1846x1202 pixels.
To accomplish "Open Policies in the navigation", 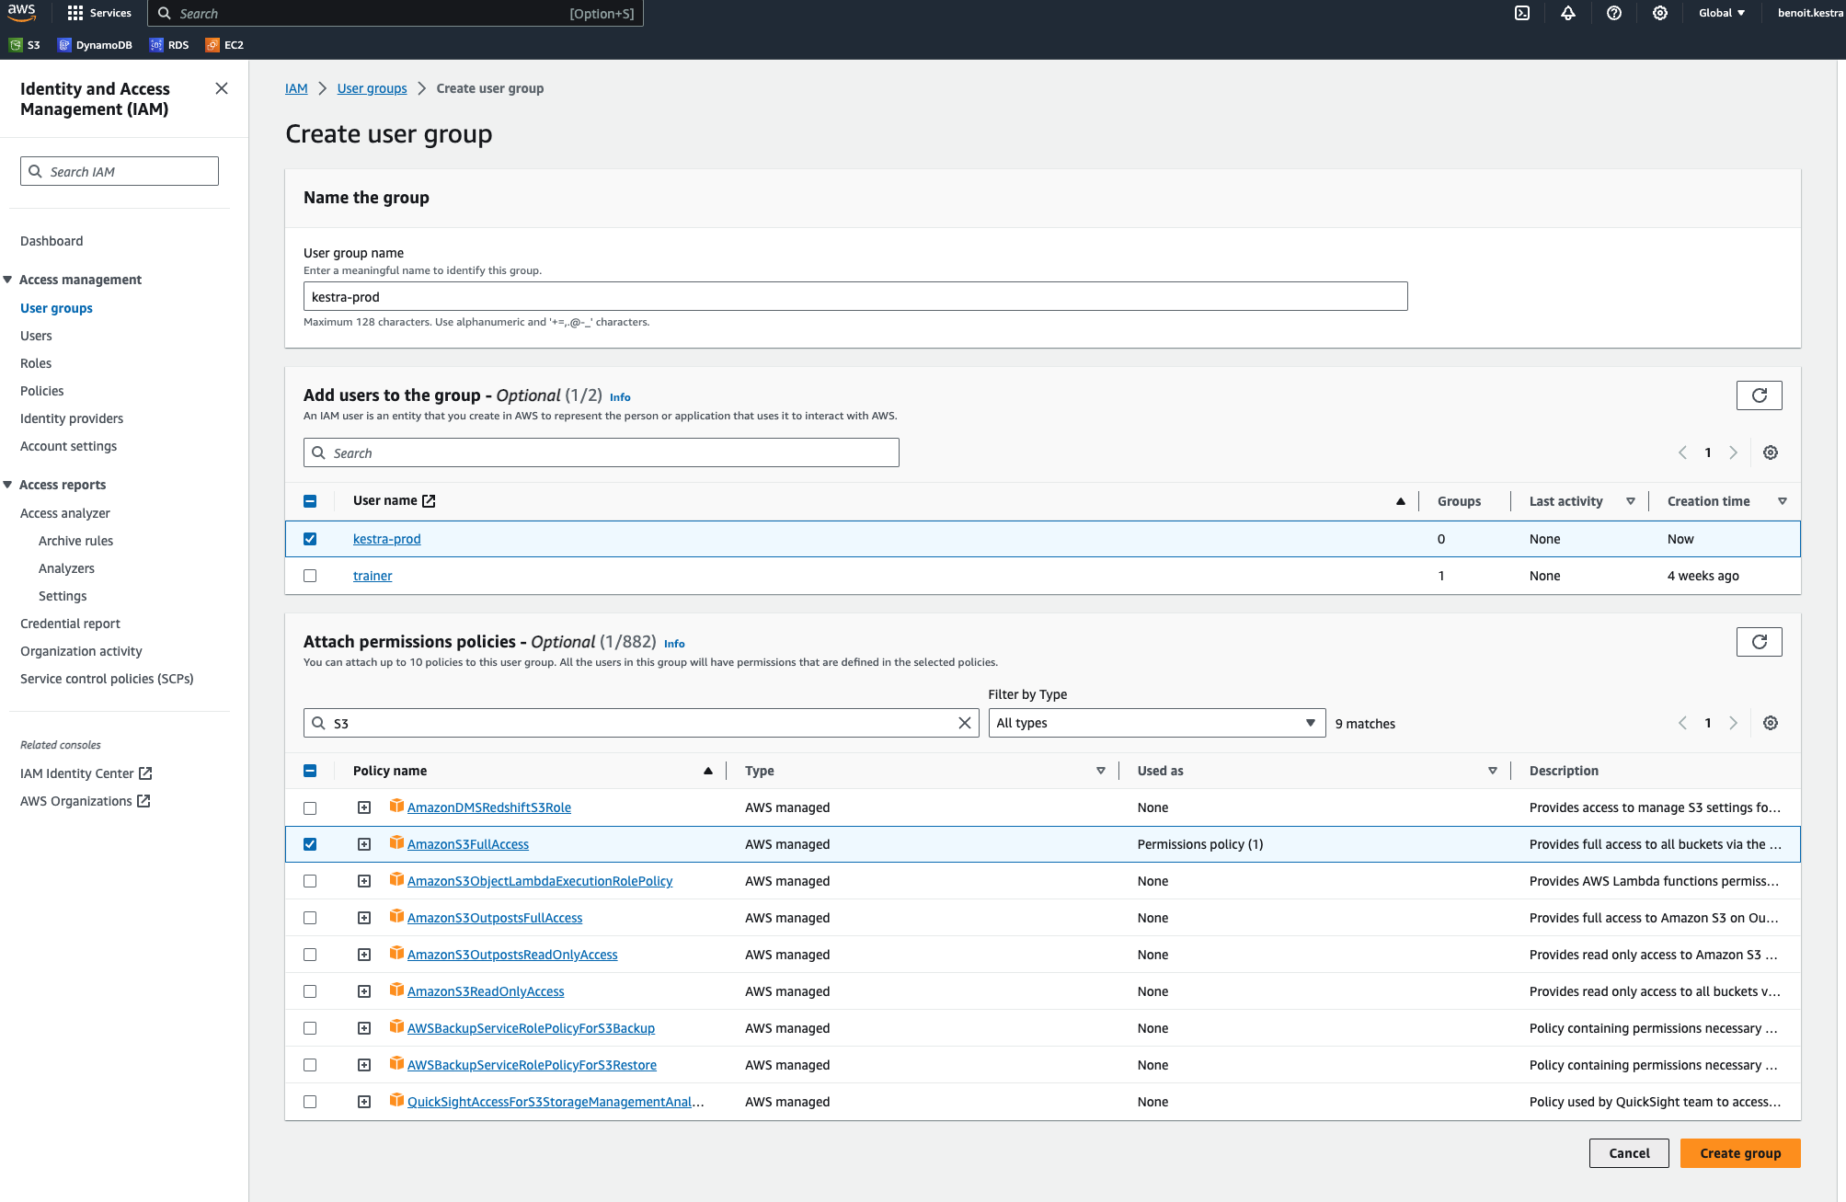I will pos(42,391).
